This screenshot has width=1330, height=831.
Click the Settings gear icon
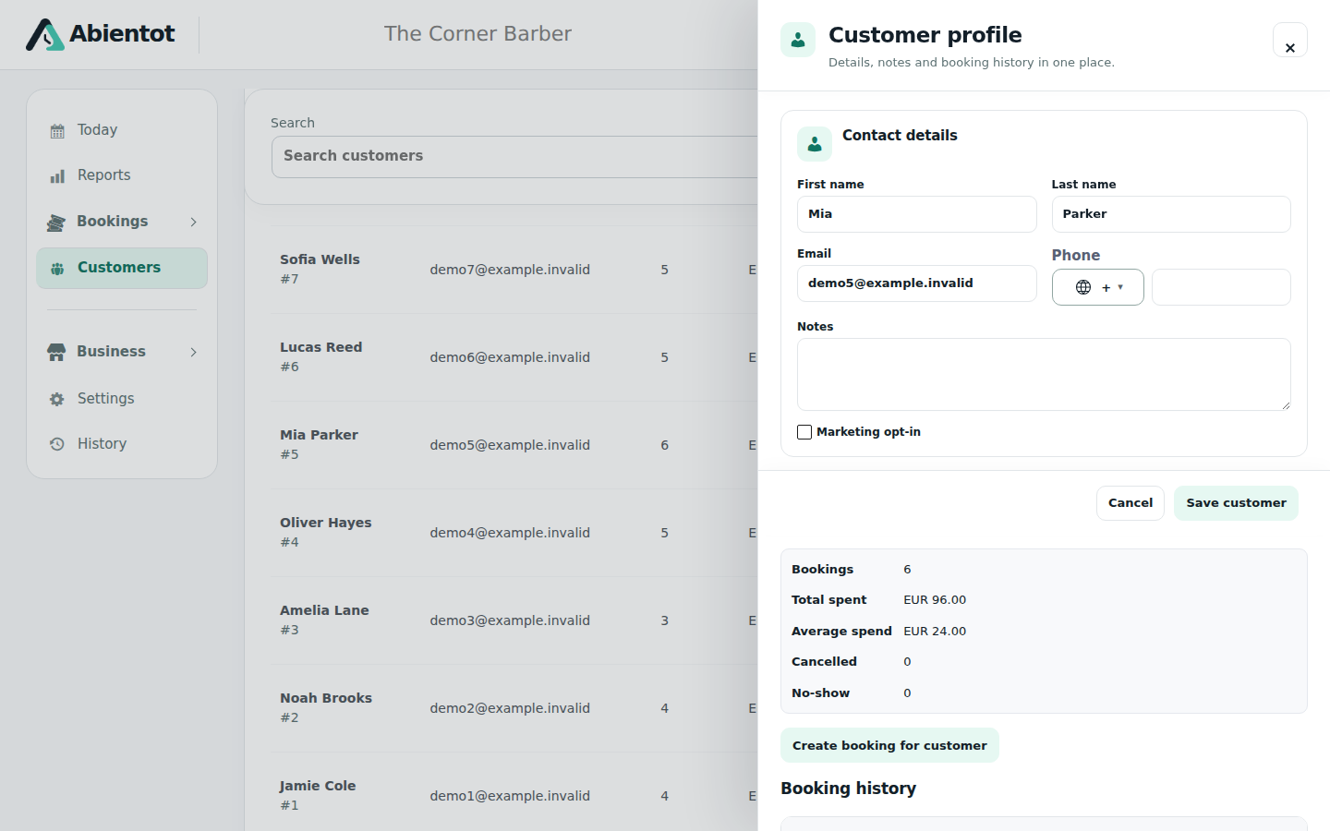[57, 399]
